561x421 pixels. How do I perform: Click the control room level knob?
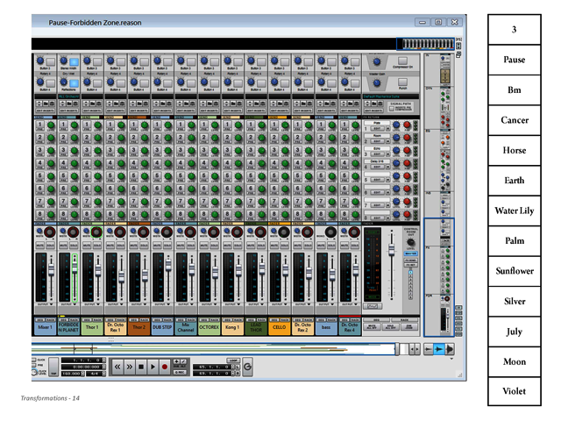pos(411,242)
